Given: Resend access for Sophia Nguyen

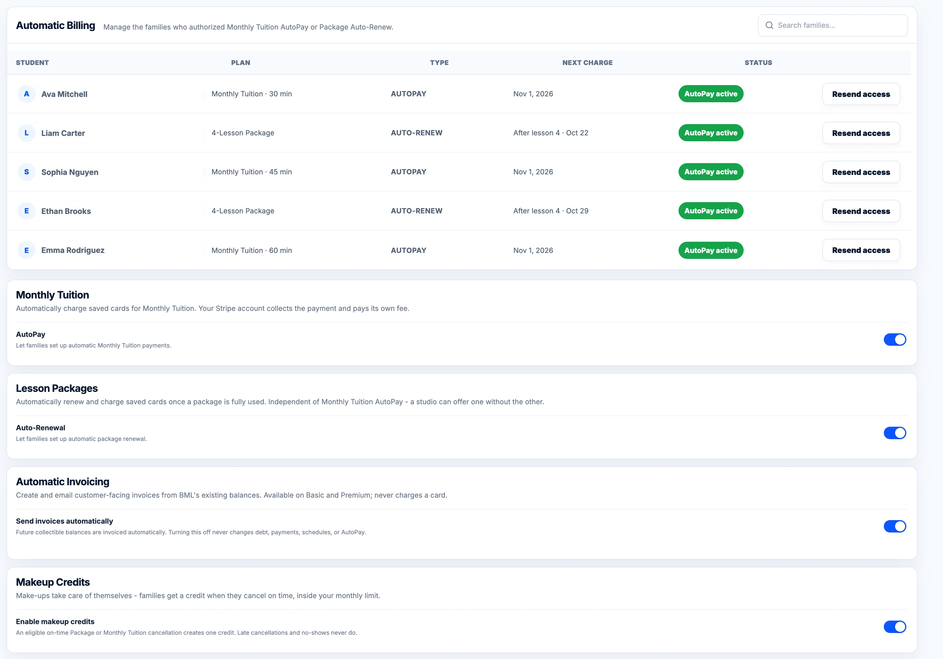Looking at the screenshot, I should tap(861, 172).
